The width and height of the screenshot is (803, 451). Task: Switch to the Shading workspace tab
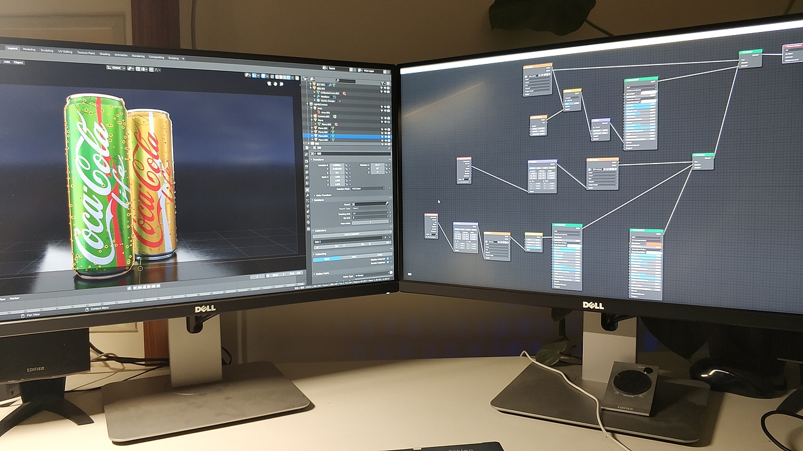point(105,54)
